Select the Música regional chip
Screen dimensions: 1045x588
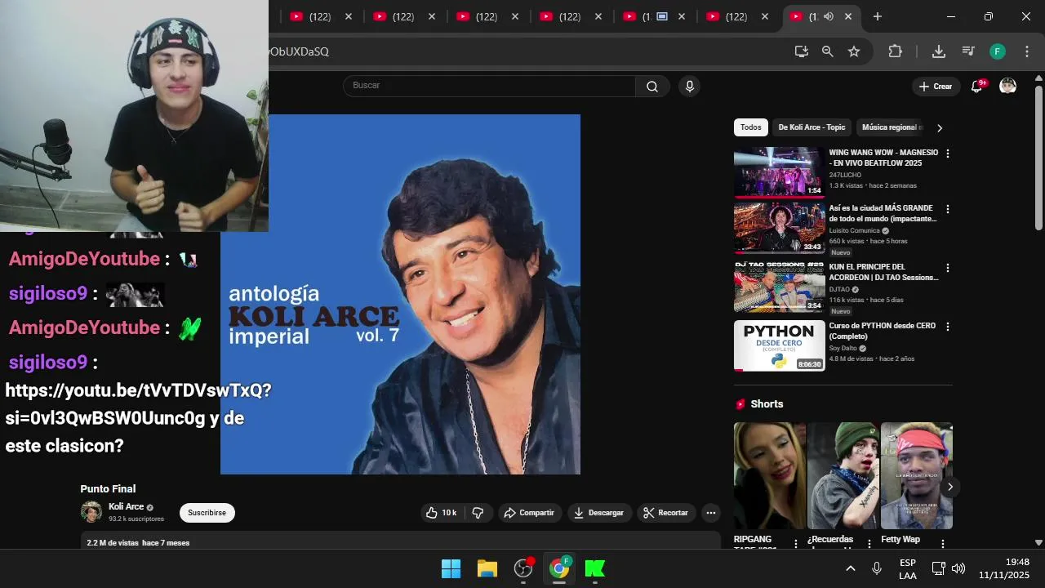(890, 127)
